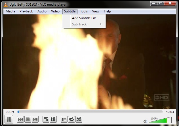Seek using the playback position bar
The image size is (179, 126).
[x=90, y=112]
